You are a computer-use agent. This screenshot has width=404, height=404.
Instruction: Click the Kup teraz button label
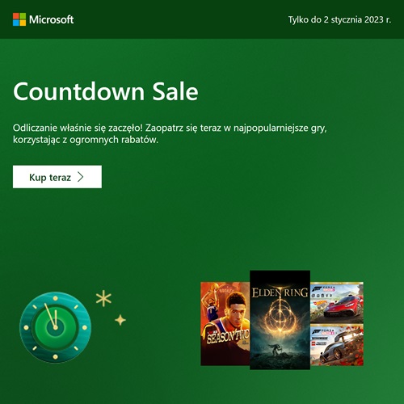50,178
